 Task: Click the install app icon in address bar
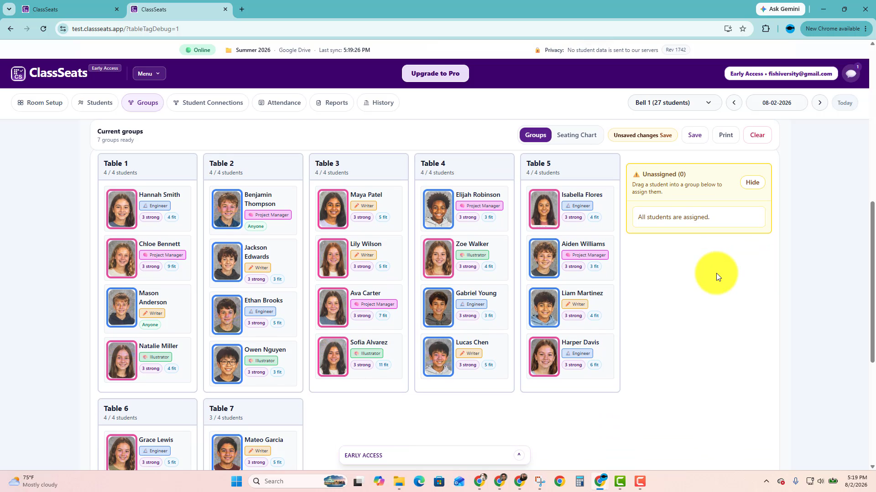[728, 29]
